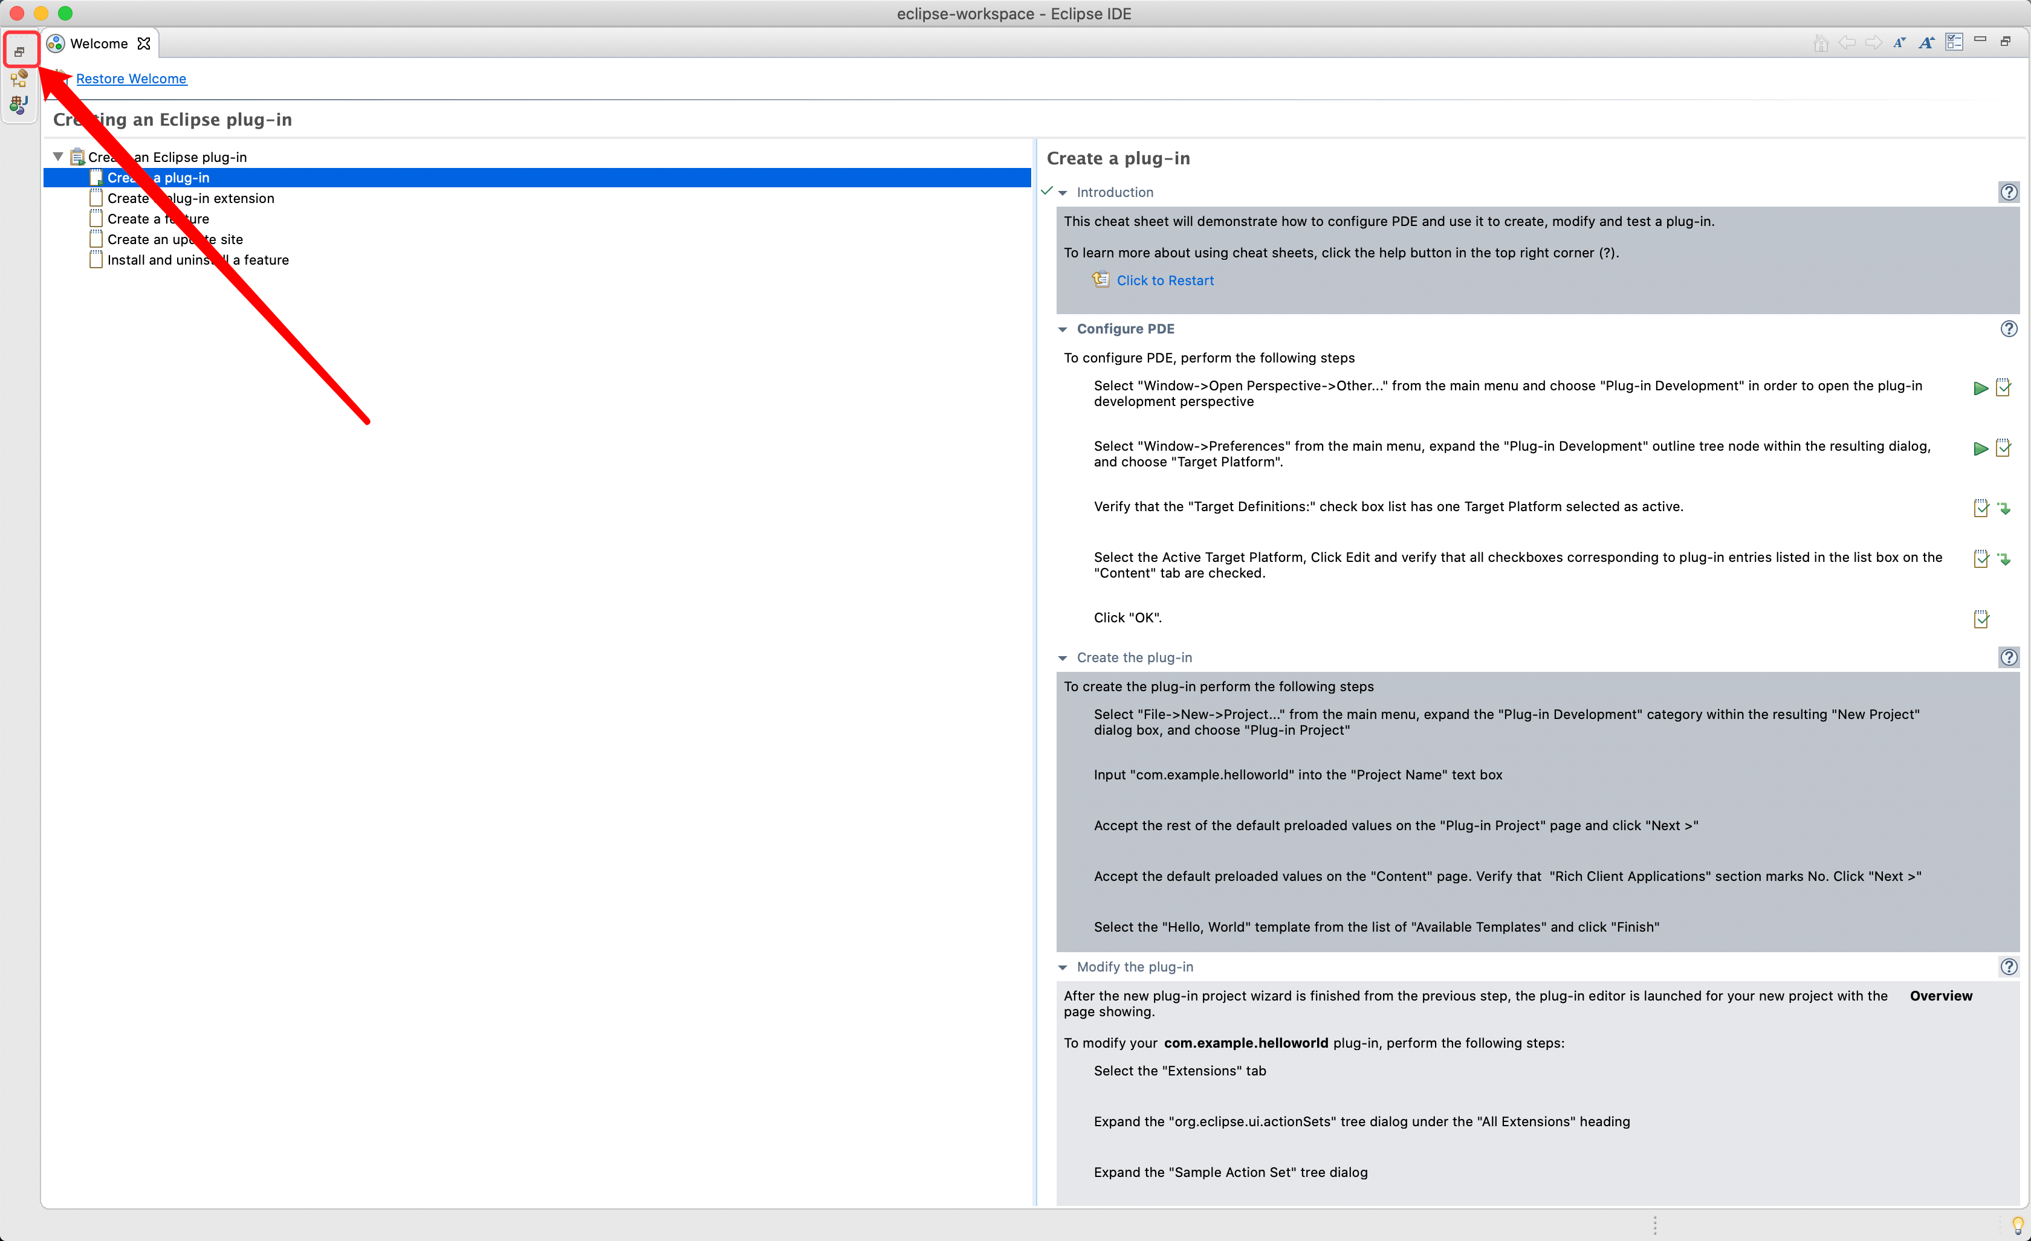Click the Home icon in Welcome toolbar
The image size is (2031, 1241).
(1821, 43)
